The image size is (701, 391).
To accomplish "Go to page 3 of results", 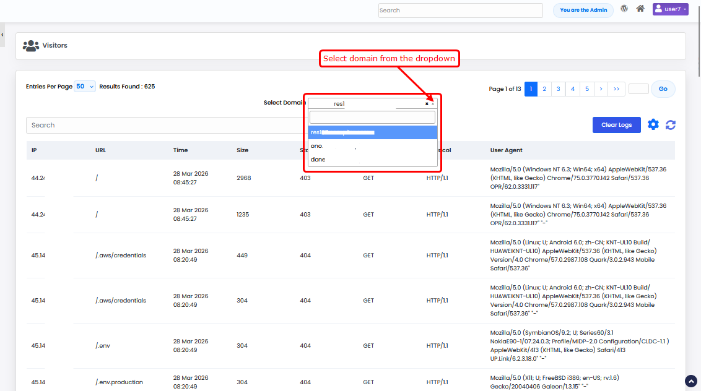I will coord(559,89).
